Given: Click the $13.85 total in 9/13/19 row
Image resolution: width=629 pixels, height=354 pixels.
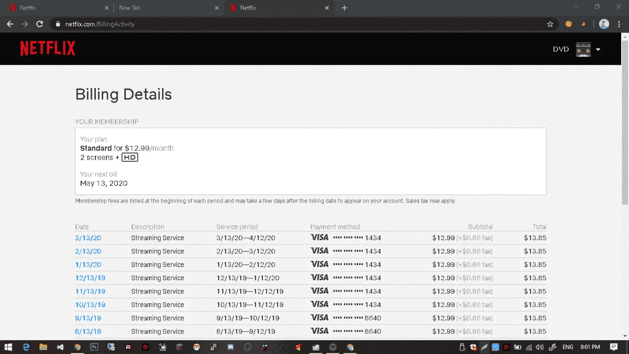Looking at the screenshot, I should [535, 318].
